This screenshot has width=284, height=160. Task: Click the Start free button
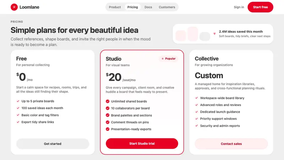(x=260, y=7)
